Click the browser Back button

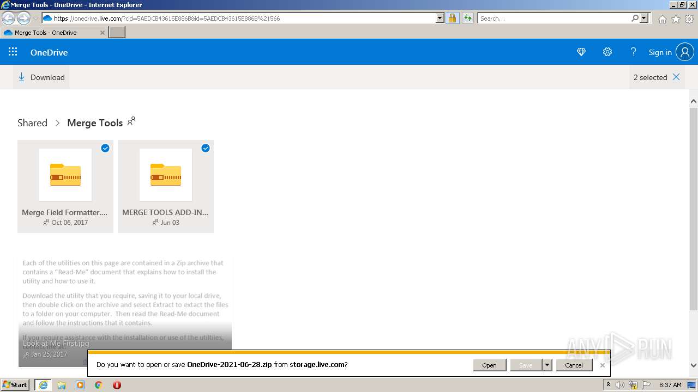(9, 18)
